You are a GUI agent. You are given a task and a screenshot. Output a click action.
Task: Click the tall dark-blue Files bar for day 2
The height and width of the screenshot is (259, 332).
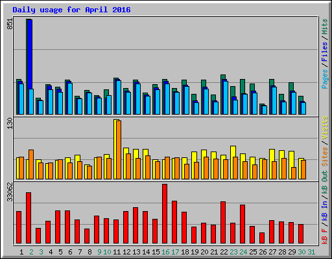coord(30,54)
